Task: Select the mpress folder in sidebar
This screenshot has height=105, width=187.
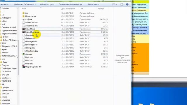Action: click(x=4, y=49)
